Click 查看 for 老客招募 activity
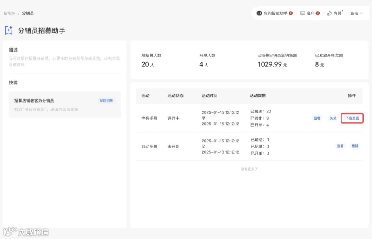 pyautogui.click(x=317, y=118)
